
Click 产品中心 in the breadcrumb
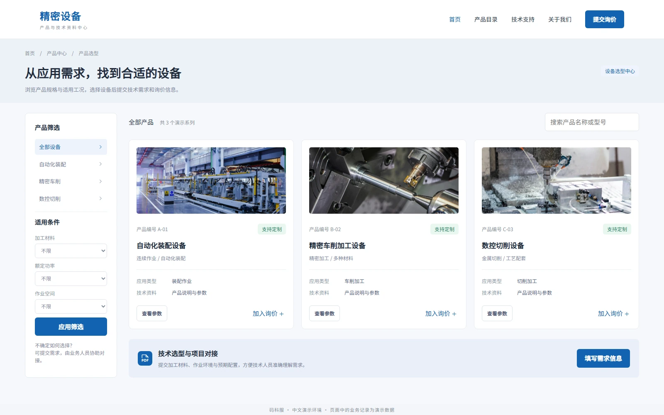pos(57,54)
